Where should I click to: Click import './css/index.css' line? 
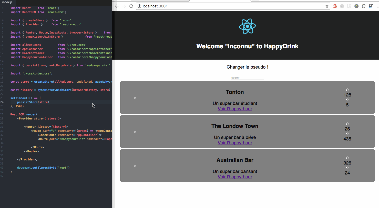32,73
